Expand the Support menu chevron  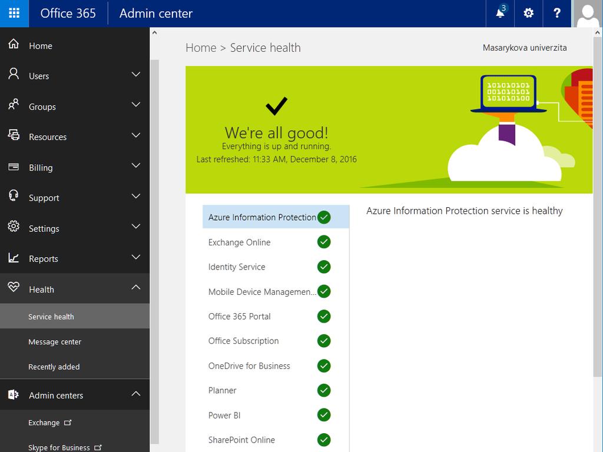click(136, 196)
